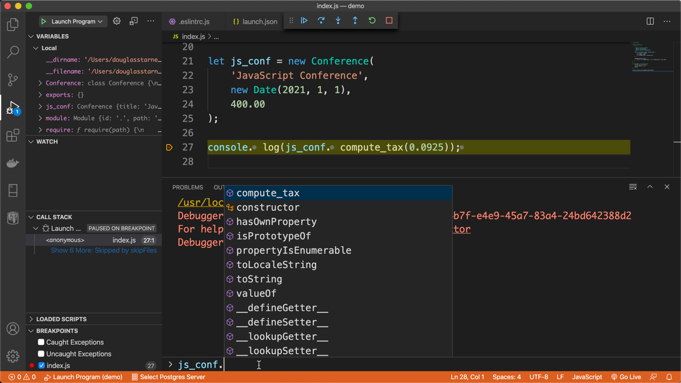Open the notifications bell in status bar

coord(669,377)
